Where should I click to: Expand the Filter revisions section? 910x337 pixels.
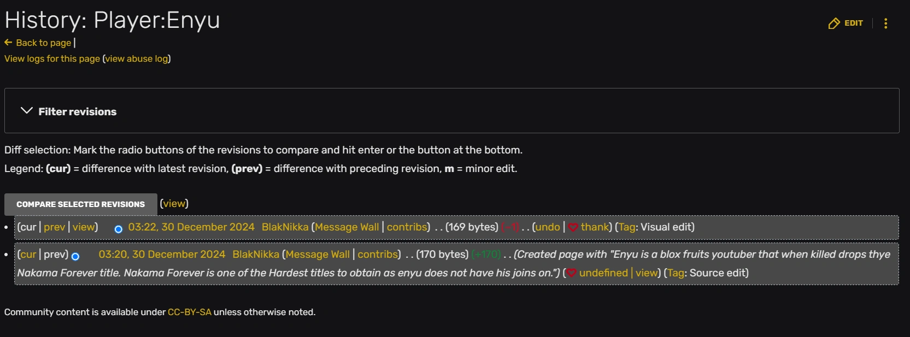[x=26, y=111]
